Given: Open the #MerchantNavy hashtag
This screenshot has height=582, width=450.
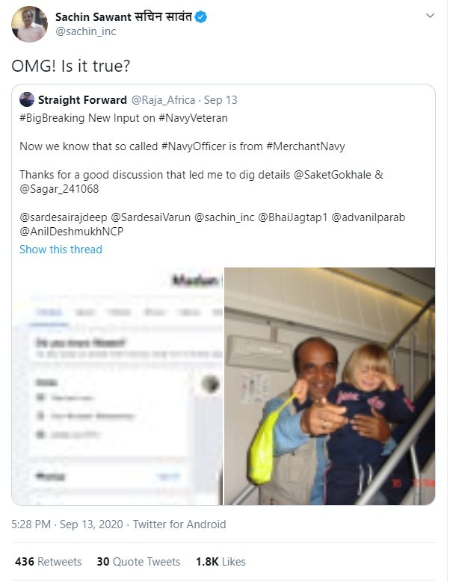Looking at the screenshot, I should tap(306, 146).
